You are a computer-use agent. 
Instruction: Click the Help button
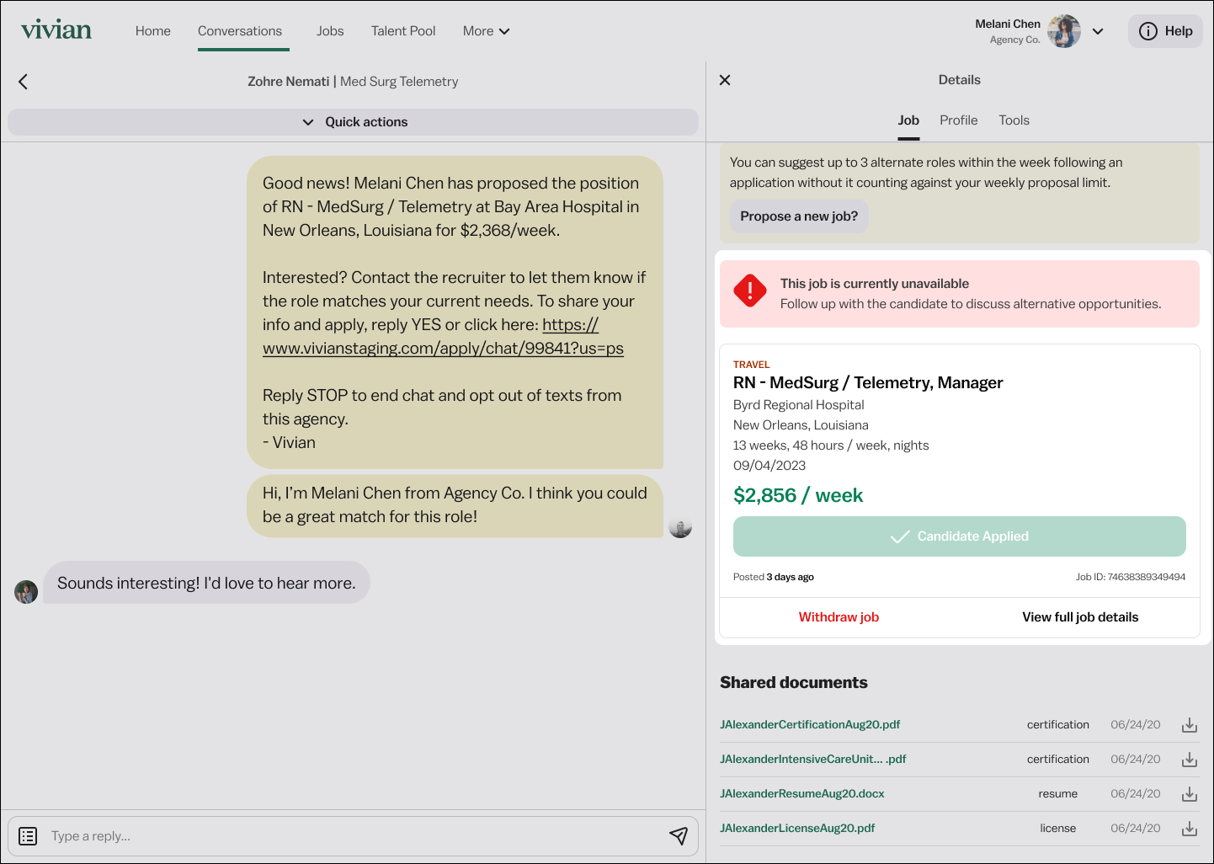coord(1165,31)
